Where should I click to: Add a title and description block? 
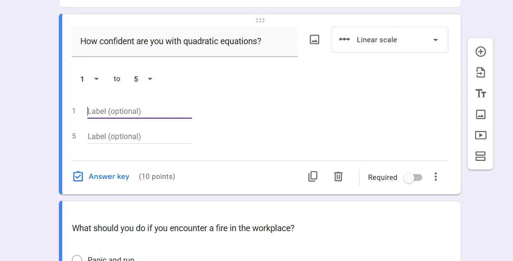tap(481, 93)
